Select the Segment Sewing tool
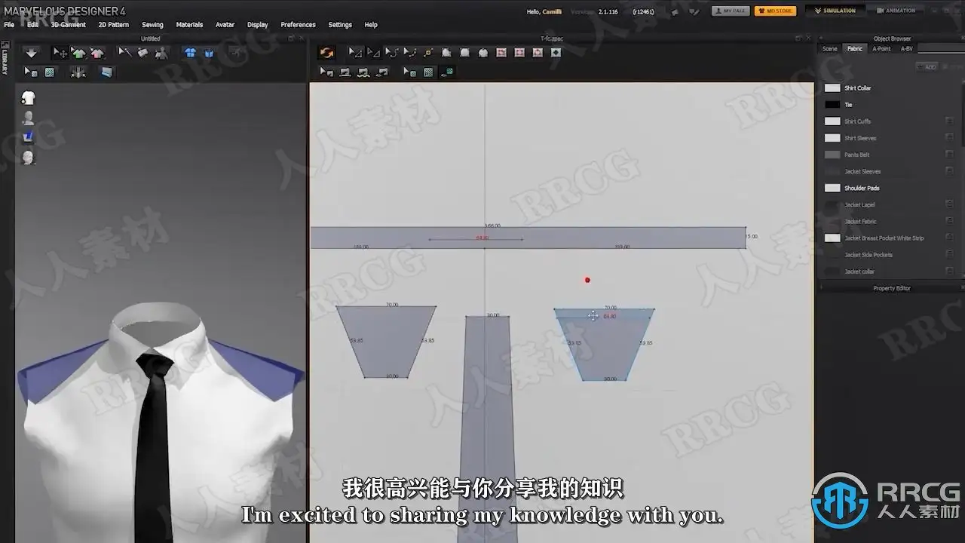Viewport: 965px width, 543px height. 345,72
